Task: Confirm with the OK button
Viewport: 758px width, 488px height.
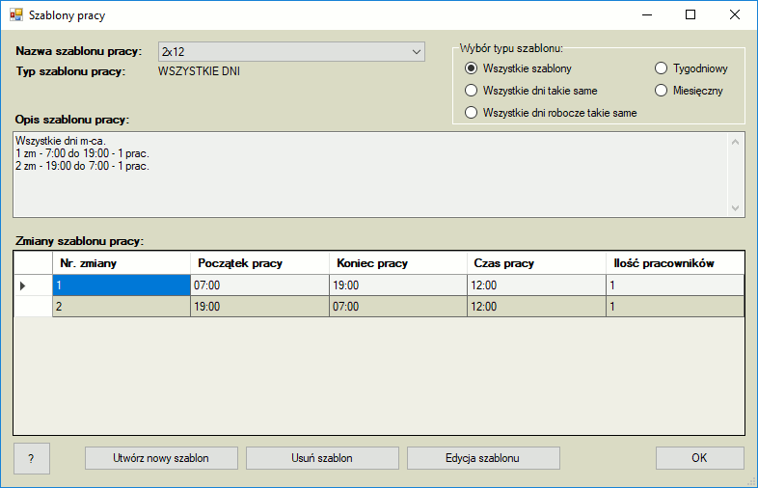Action: pos(699,458)
